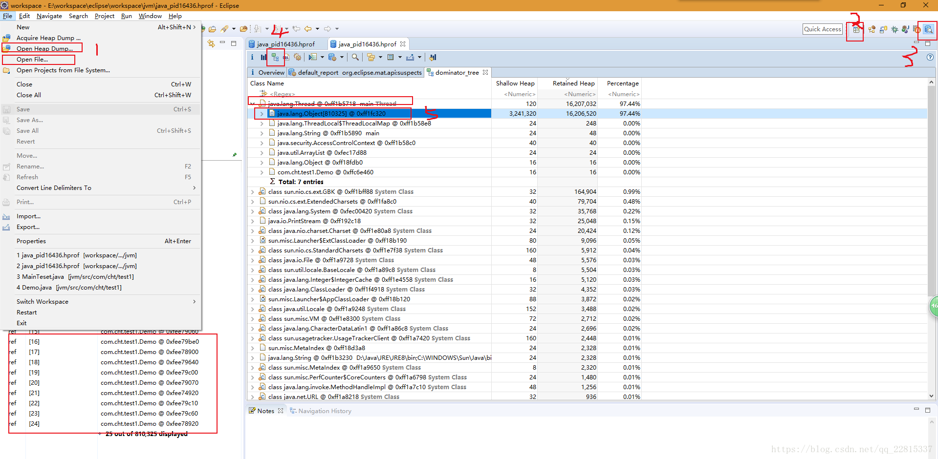This screenshot has width=938, height=459.
Task: Minimize the Notes panel
Action: click(x=916, y=409)
